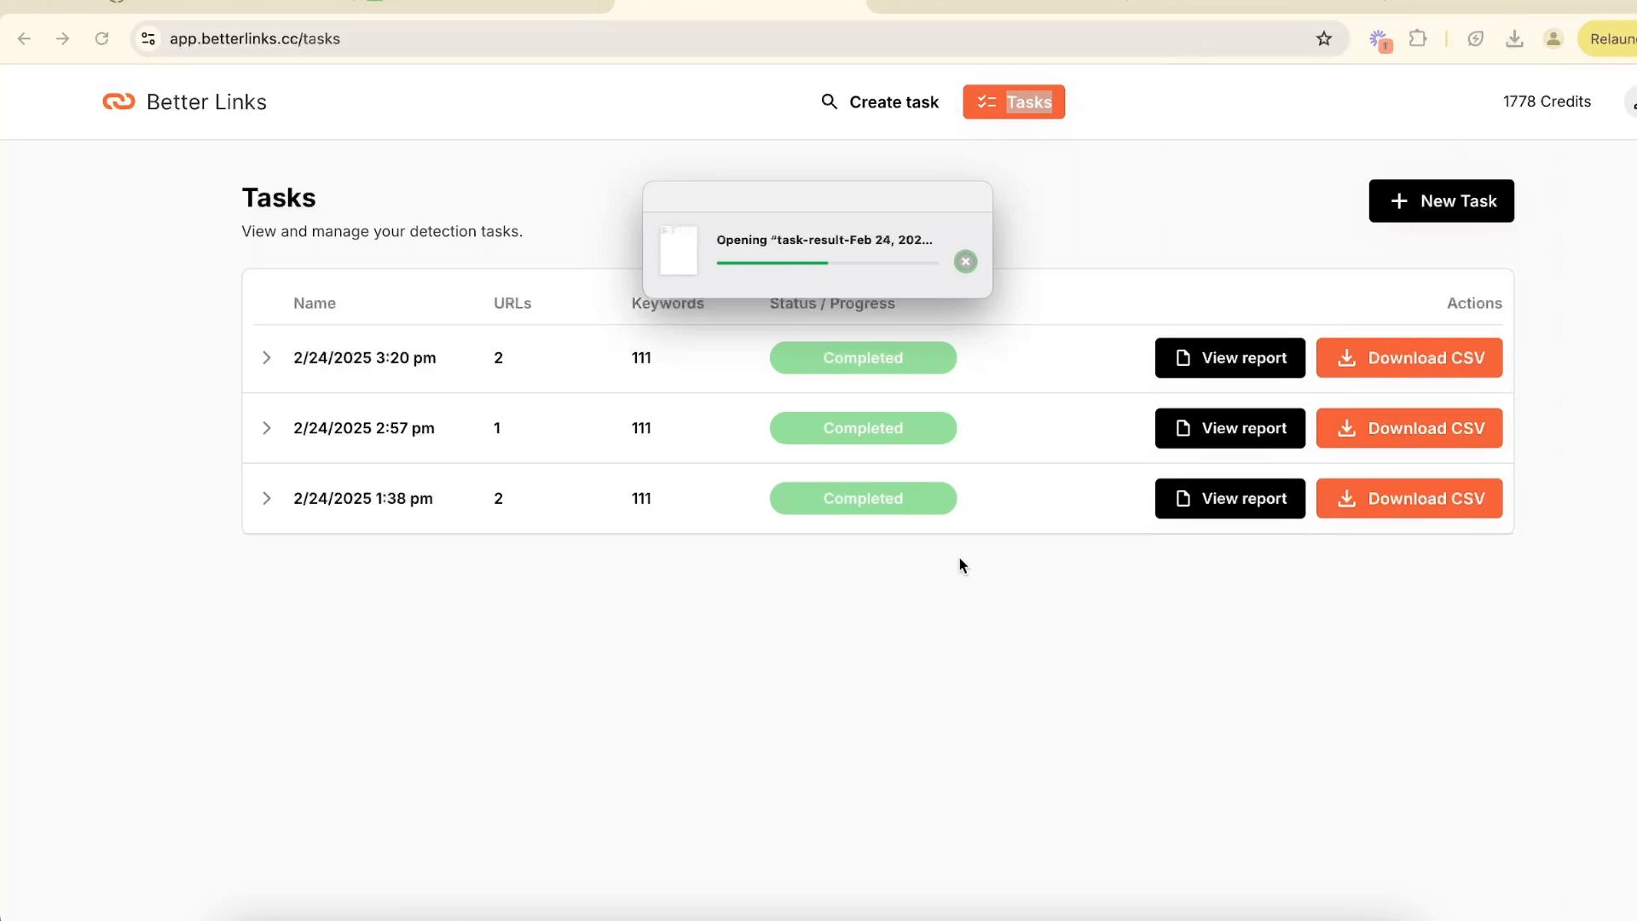This screenshot has width=1637, height=921.
Task: Click the Better Links logo icon
Action: pos(119,101)
